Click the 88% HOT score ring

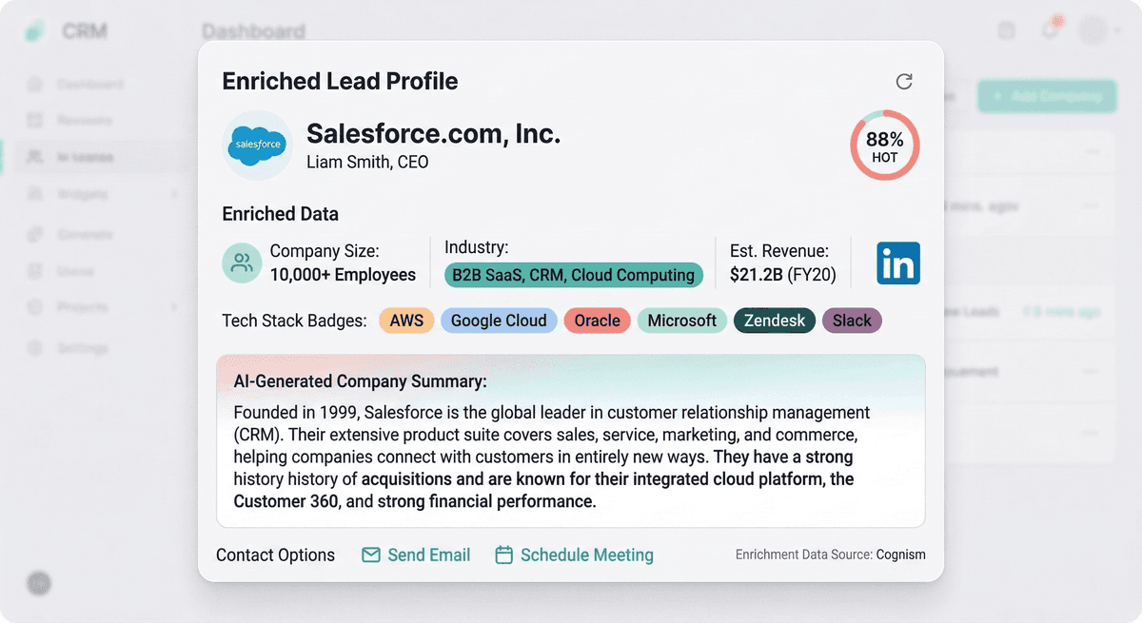point(884,145)
